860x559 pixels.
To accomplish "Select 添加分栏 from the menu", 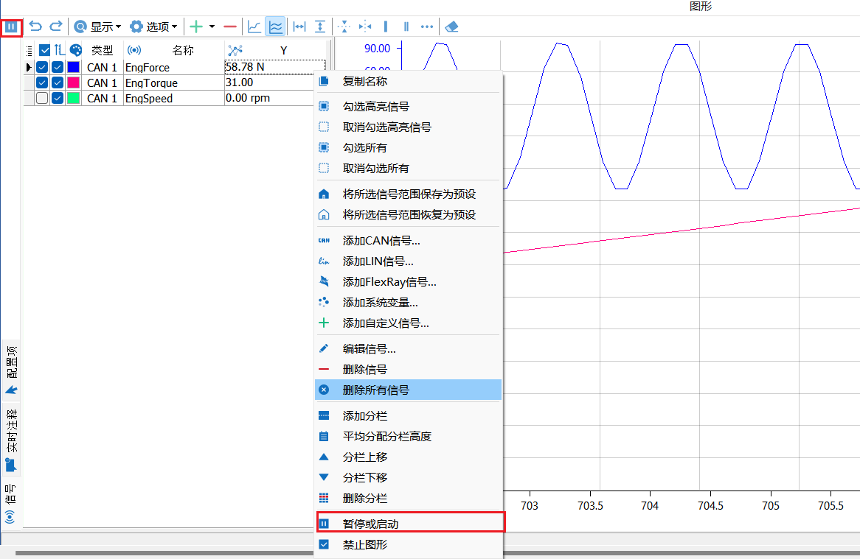I will coord(409,416).
